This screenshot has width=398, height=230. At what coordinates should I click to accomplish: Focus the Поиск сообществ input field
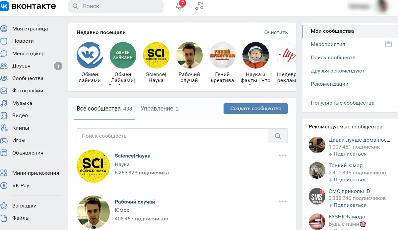click(172, 136)
